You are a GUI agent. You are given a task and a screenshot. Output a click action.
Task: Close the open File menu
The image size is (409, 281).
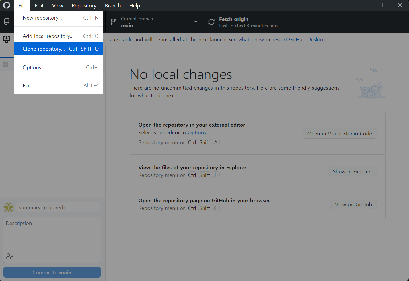tap(22, 5)
